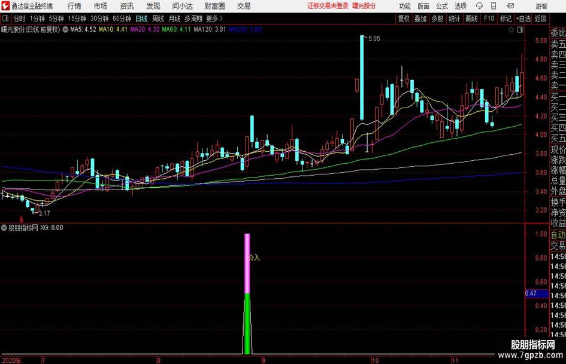Open the 交易 menu

[244, 6]
